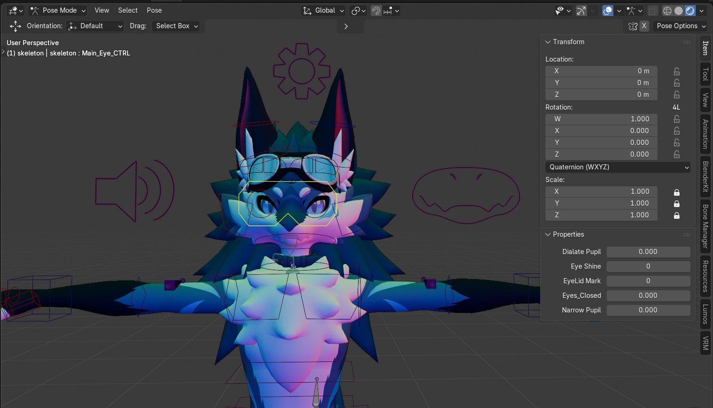Click the Eye Shine input field
Screen dimensions: 713x408
tap(648, 266)
